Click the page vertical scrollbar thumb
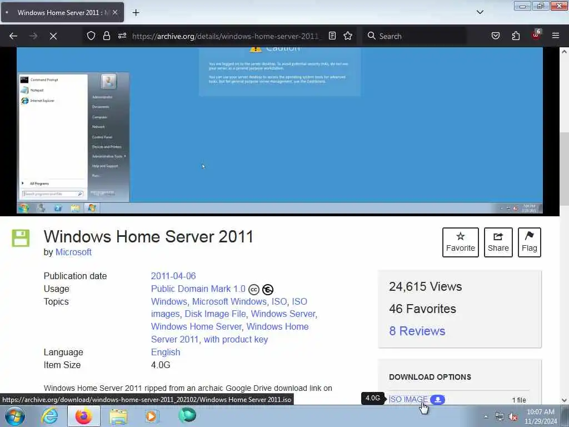The image size is (569, 427). (564, 169)
